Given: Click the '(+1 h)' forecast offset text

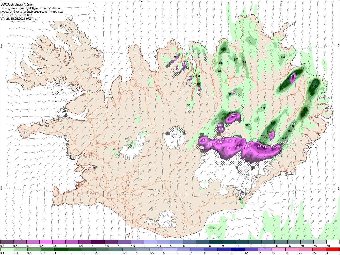Looking at the screenshot, I should (36, 19).
